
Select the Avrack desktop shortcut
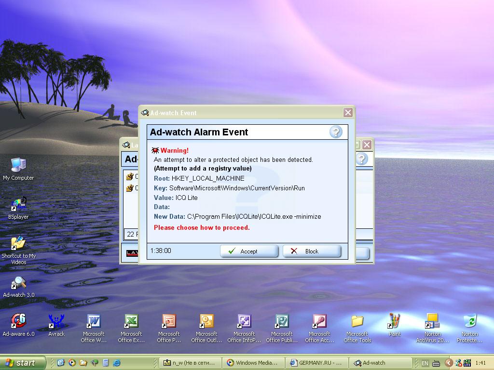pos(56,321)
